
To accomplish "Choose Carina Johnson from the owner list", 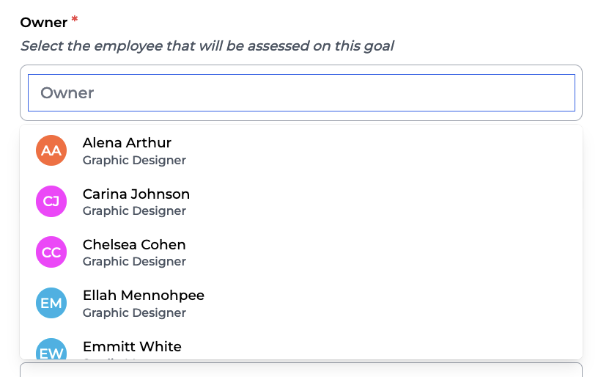I will click(x=136, y=194).
